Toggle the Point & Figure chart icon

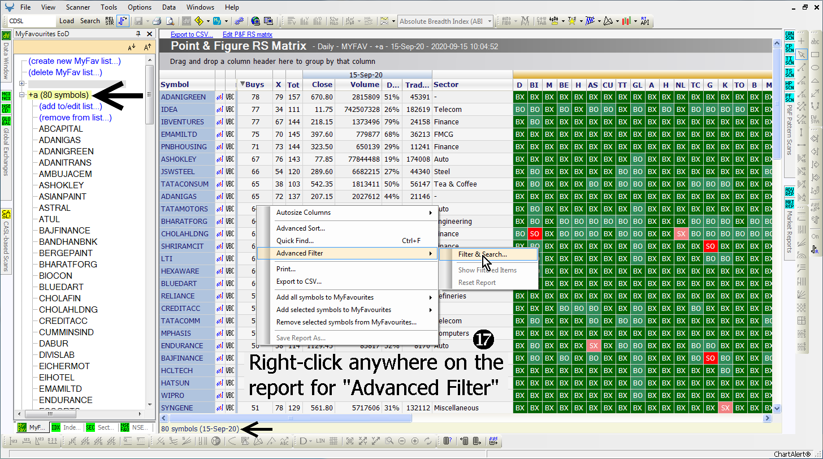click(x=123, y=21)
